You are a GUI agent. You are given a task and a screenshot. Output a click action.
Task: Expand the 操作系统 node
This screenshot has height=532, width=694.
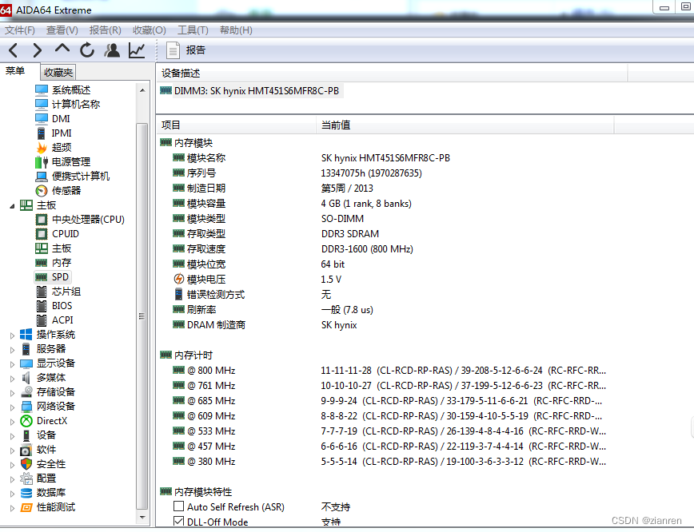click(x=13, y=335)
